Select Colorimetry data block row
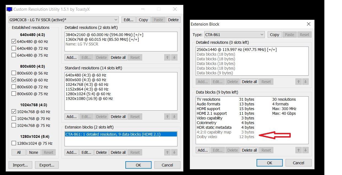The height and width of the screenshot is (175, 342). pos(252,123)
